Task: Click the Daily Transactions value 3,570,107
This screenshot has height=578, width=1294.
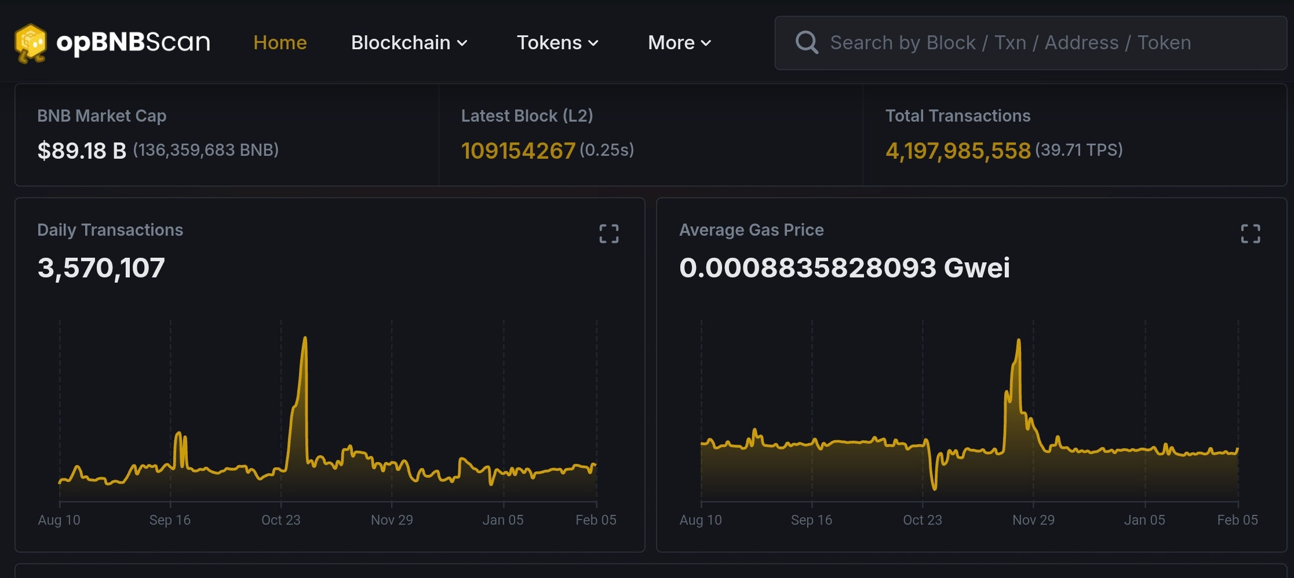Action: point(101,268)
